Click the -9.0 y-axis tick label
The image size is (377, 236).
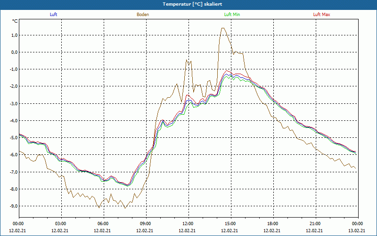coord(13,206)
